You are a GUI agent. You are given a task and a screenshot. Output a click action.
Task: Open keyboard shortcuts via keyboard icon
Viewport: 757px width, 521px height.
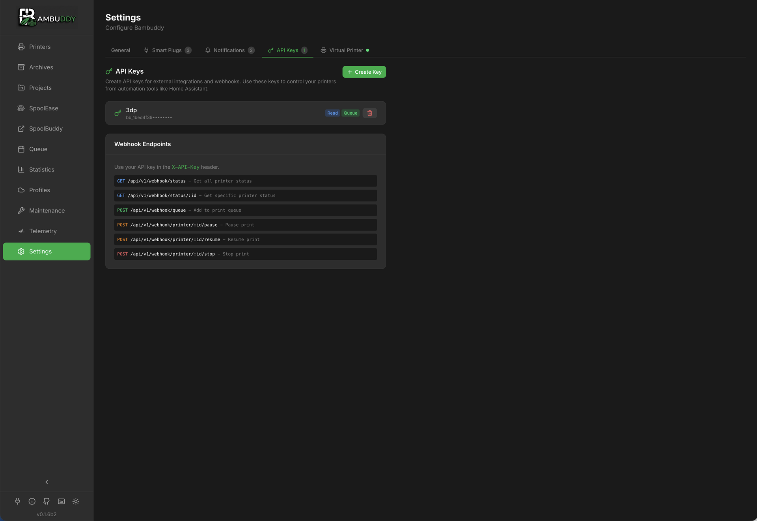pyautogui.click(x=61, y=501)
